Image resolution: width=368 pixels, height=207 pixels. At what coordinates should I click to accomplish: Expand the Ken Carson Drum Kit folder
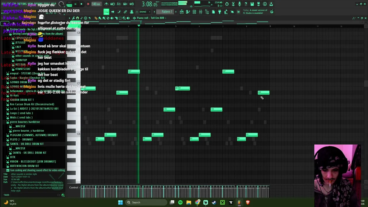(x=30, y=104)
